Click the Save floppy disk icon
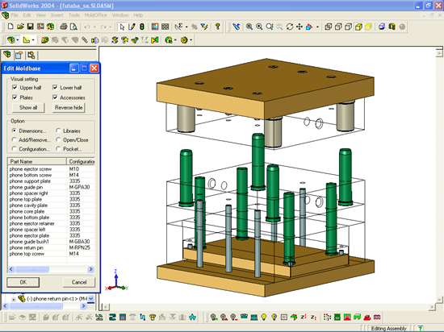Image resolution: width=444 pixels, height=332 pixels. [x=31, y=27]
